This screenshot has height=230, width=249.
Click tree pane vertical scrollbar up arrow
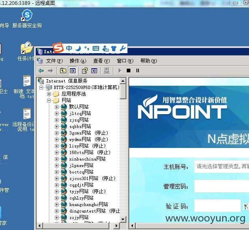coord(123,81)
